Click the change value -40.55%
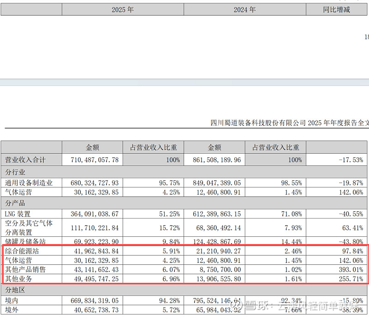This screenshot has width=369, height=317. [x=351, y=214]
